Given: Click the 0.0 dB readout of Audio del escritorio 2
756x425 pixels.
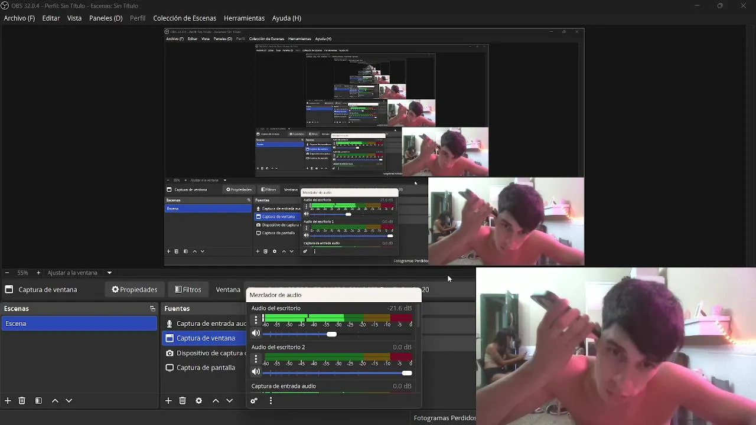Looking at the screenshot, I should tap(402, 347).
